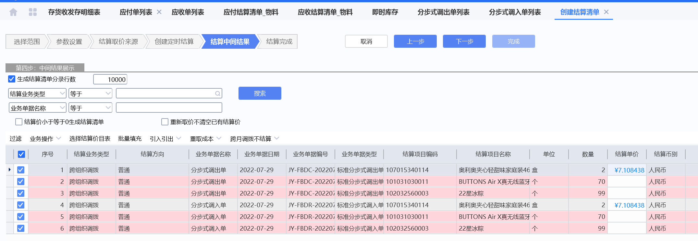Viewport: 698px width, 241px height.
Task: Expand the 引入引出 menu
Action: (x=165, y=139)
